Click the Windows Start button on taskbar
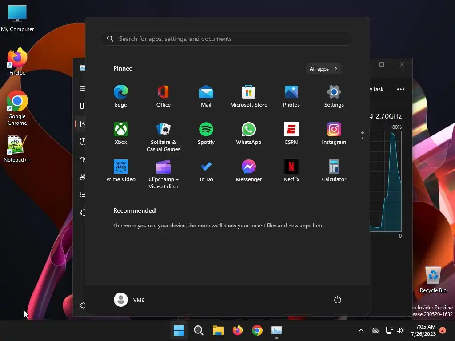The image size is (455, 341). click(x=179, y=330)
